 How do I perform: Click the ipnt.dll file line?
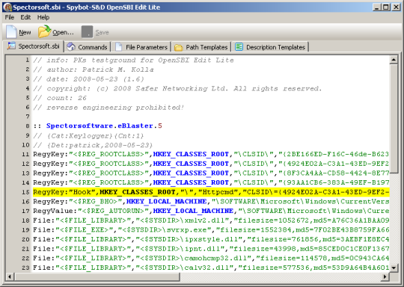click(x=211, y=249)
